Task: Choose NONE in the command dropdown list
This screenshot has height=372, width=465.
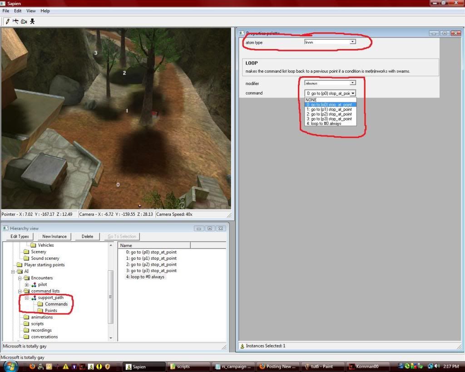Action: pyautogui.click(x=331, y=100)
